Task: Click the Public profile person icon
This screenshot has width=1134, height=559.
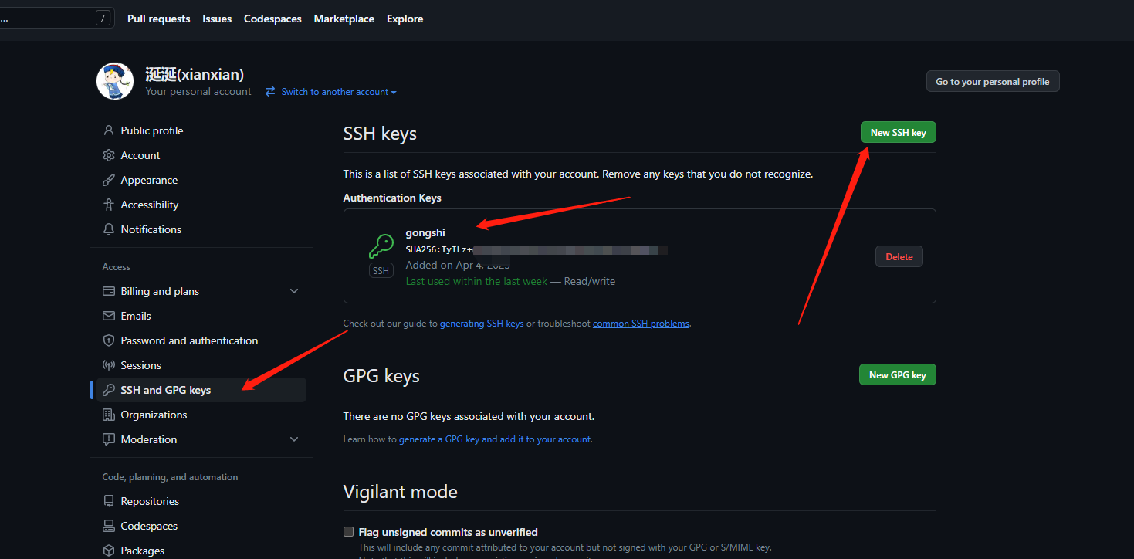Action: point(109,130)
